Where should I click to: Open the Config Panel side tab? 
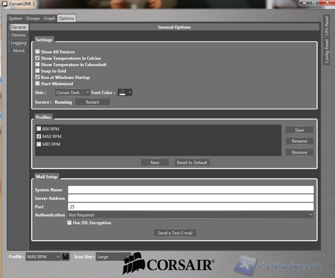click(327, 51)
